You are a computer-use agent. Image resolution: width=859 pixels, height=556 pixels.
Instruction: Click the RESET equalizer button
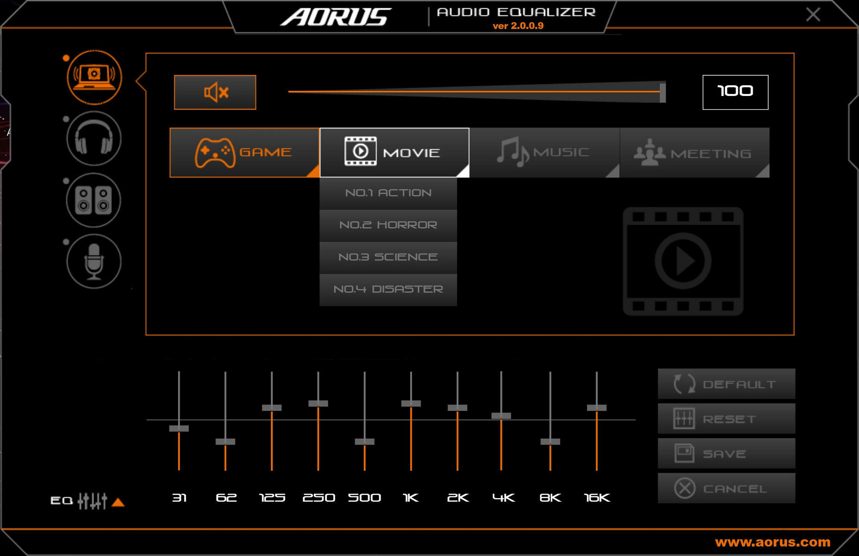pyautogui.click(x=726, y=418)
